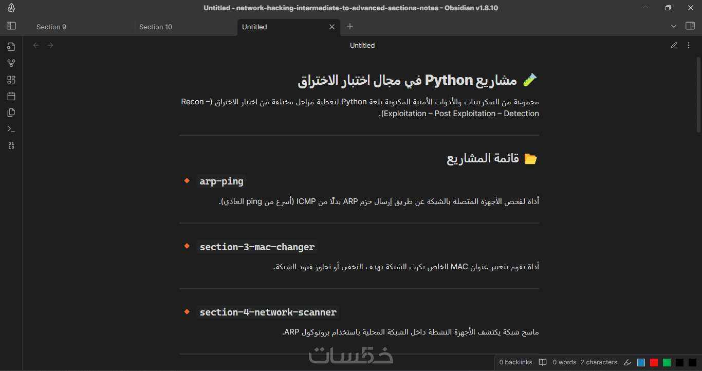The image size is (702, 371).
Task: Toggle the left sidebar panel
Action: pos(11,26)
